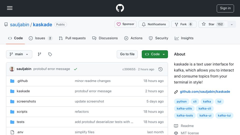
Task: Sponsor this repository
Action: [125, 24]
